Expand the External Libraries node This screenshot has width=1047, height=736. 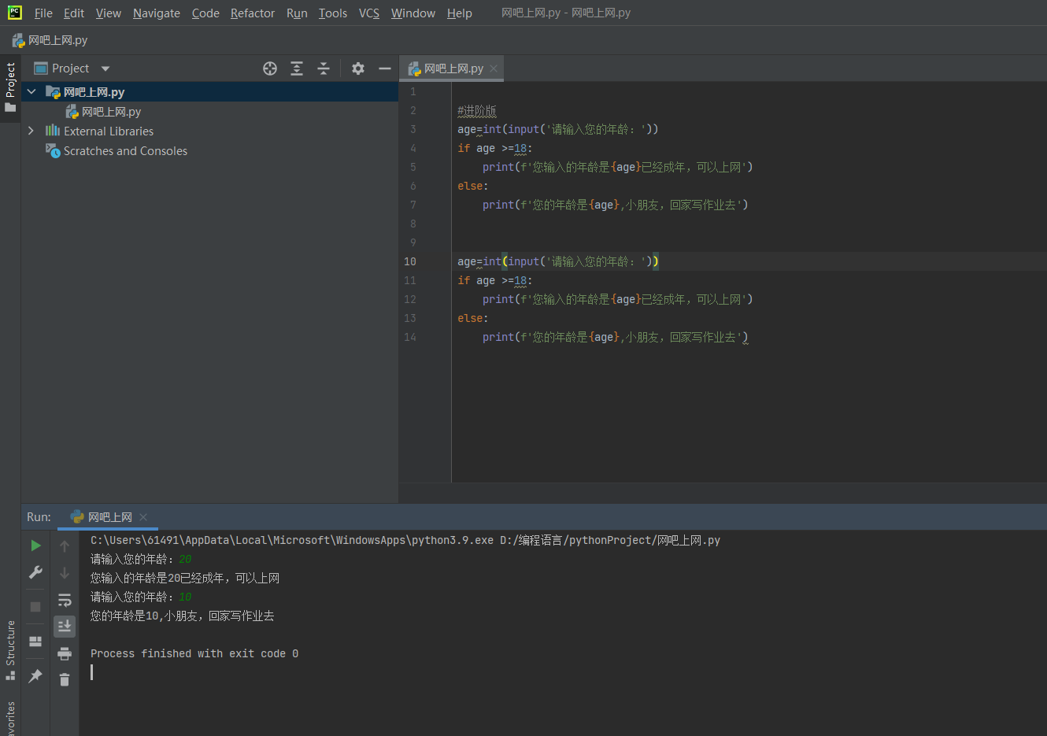tap(31, 131)
